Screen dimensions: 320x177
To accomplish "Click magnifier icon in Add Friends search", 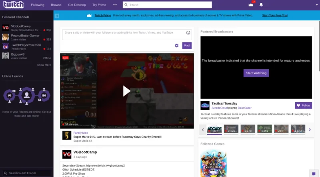I will click(6, 173).
